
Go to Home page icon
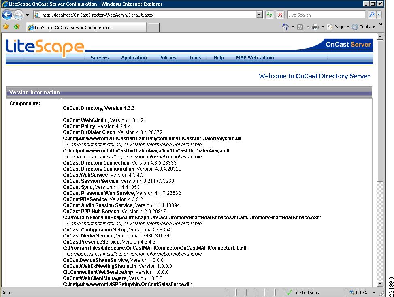(x=285, y=27)
